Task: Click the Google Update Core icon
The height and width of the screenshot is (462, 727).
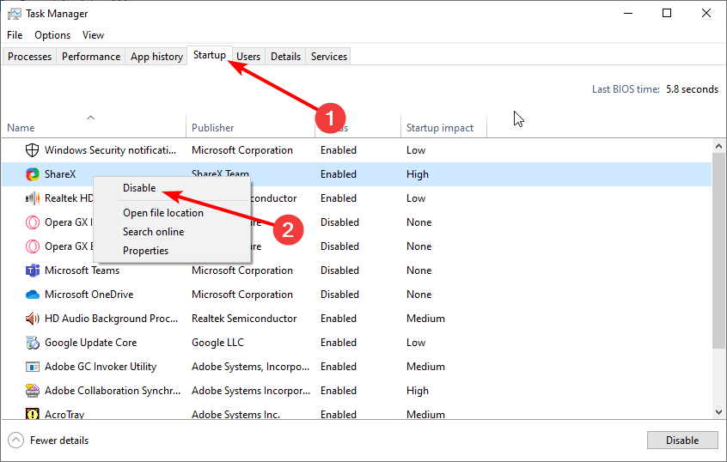Action: [x=33, y=343]
